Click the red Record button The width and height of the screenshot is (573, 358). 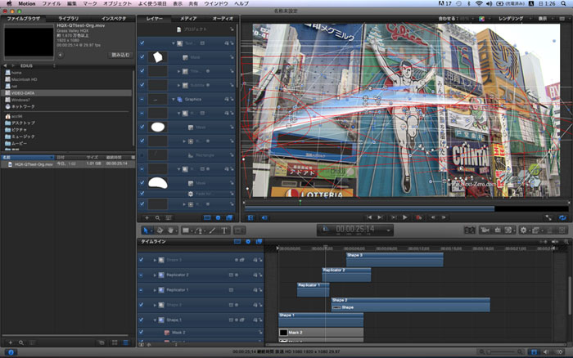tap(419, 217)
